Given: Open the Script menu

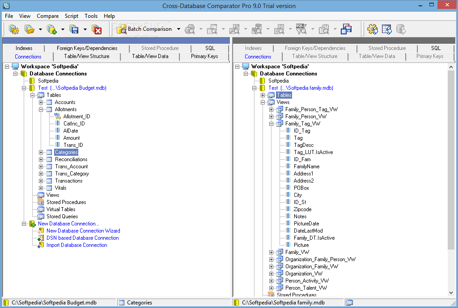Looking at the screenshot, I should 71,16.
